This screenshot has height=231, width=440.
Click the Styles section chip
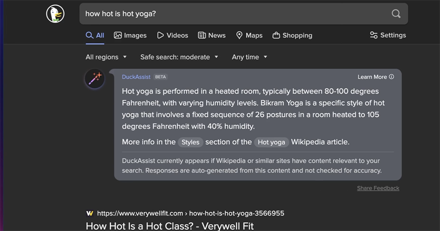(191, 142)
